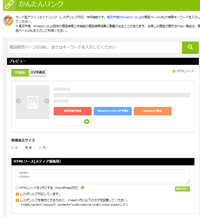Open the Amazon.co.jp link
Image resolution: width=200 pixels, height=217 pixels.
pos(131,17)
